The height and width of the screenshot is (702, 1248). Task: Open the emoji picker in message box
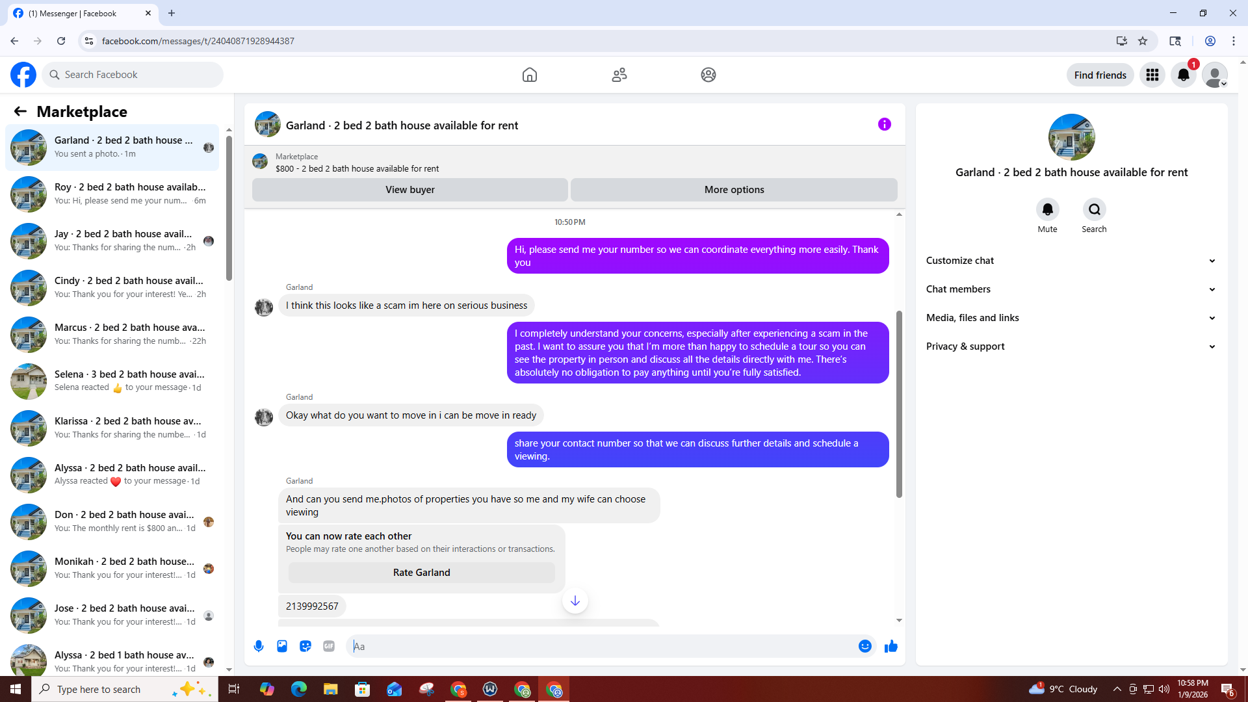864,646
